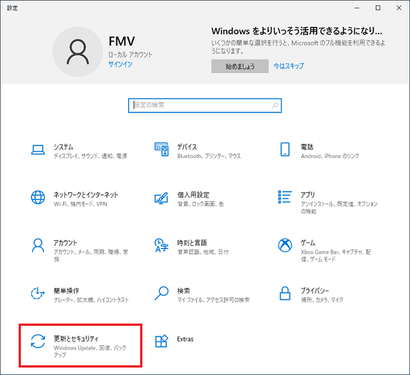Open the 時刻と言語 clock icon
Screen dimensions: 410x375
(161, 245)
